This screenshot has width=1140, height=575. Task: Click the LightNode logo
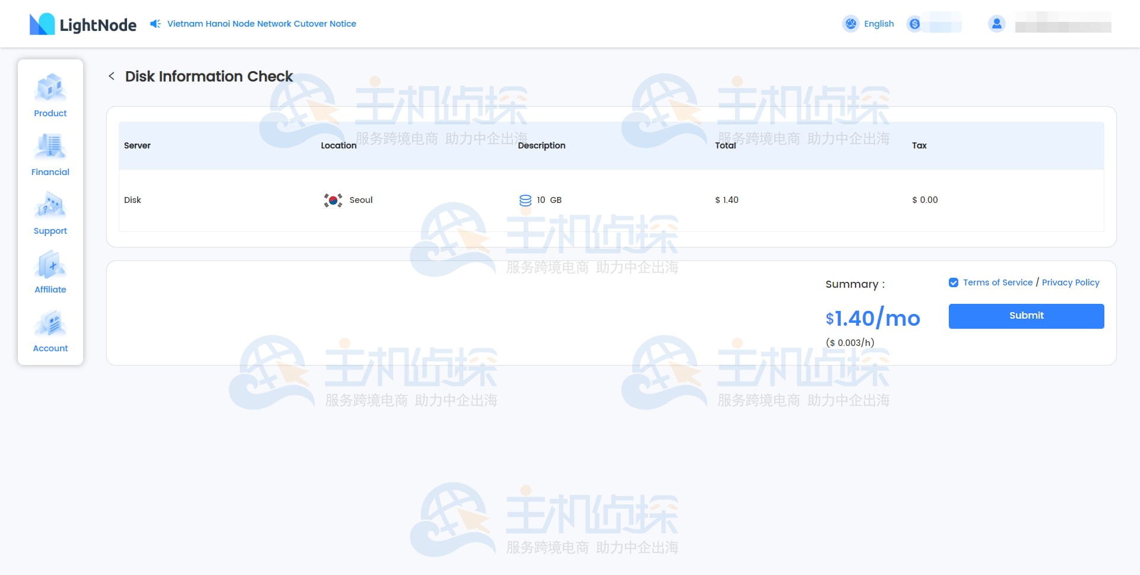point(83,24)
